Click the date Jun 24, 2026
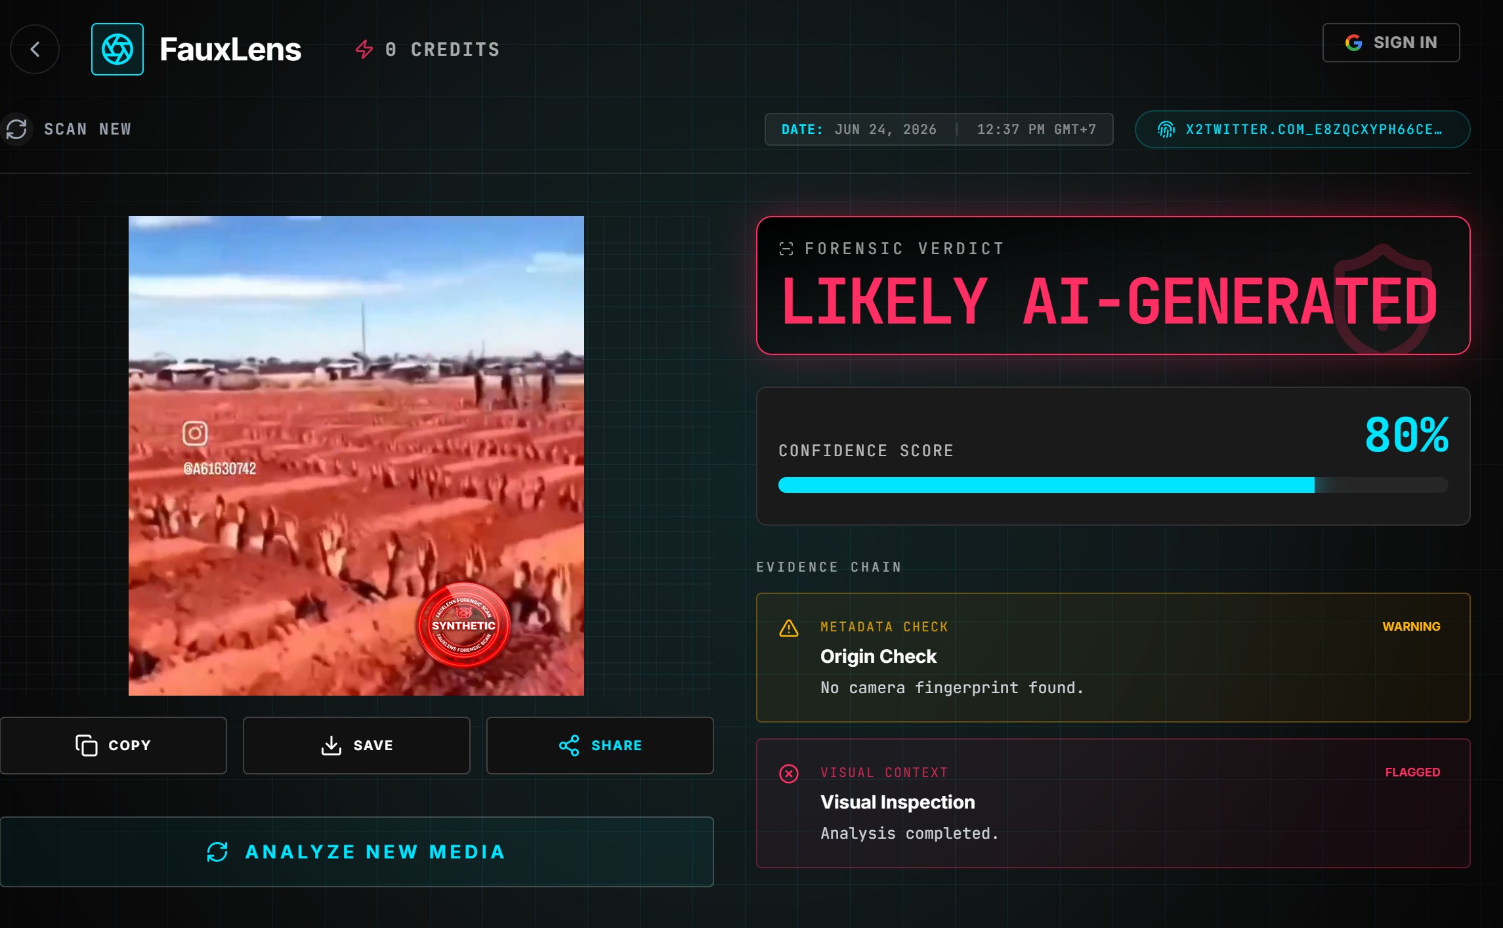1503x928 pixels. point(885,129)
